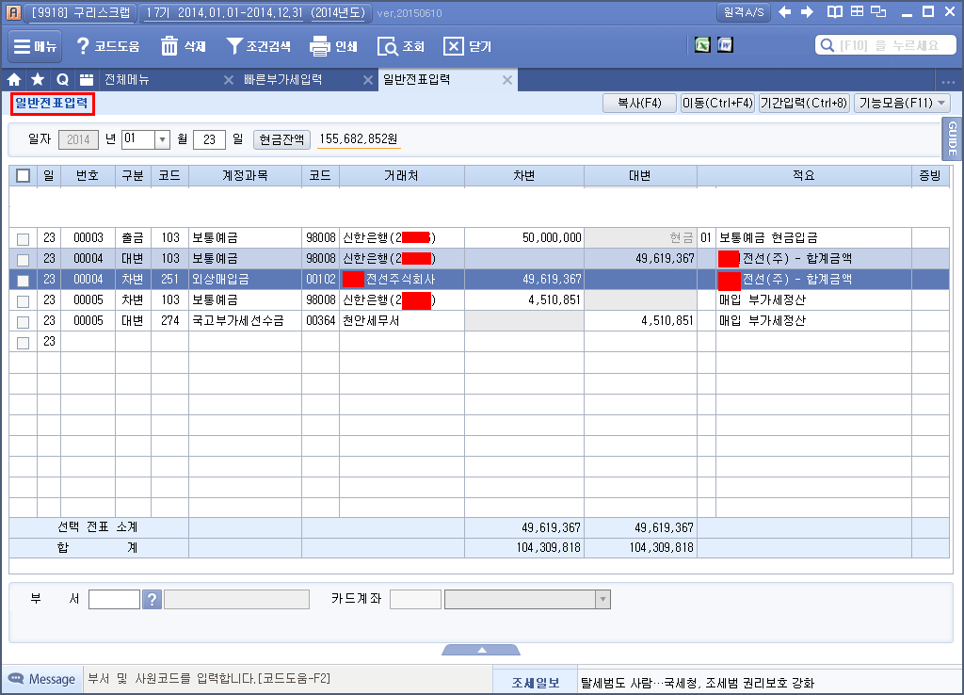The image size is (964, 695).
Task: Click the 부서 code input field
Action: point(114,599)
